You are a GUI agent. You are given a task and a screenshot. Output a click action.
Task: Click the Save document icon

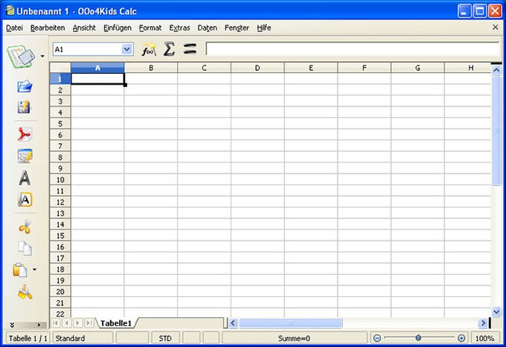25,107
